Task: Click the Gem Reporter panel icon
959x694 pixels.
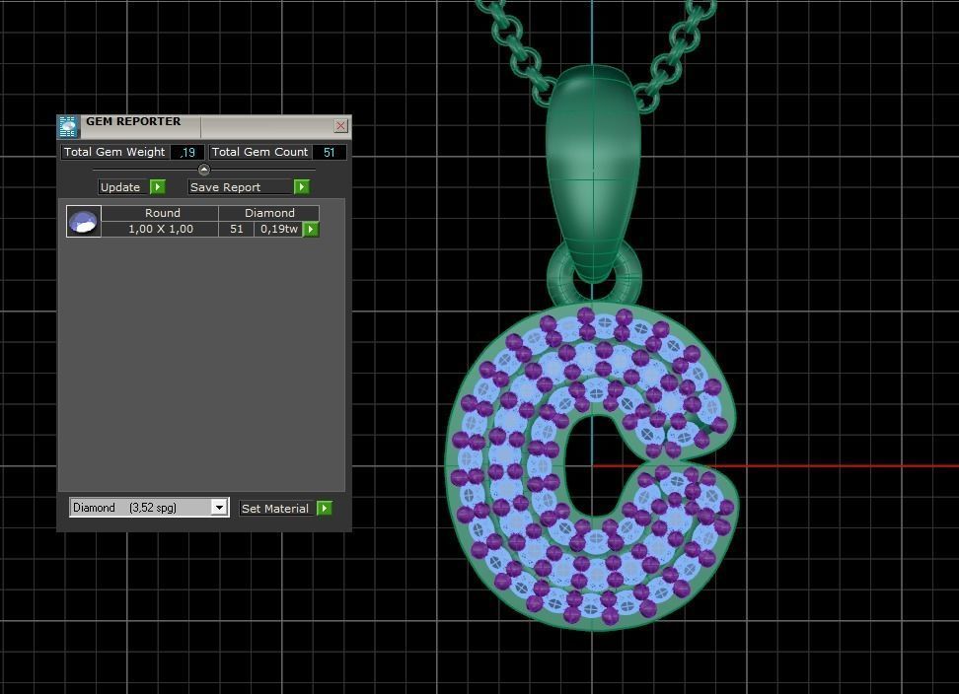Action: [x=68, y=126]
